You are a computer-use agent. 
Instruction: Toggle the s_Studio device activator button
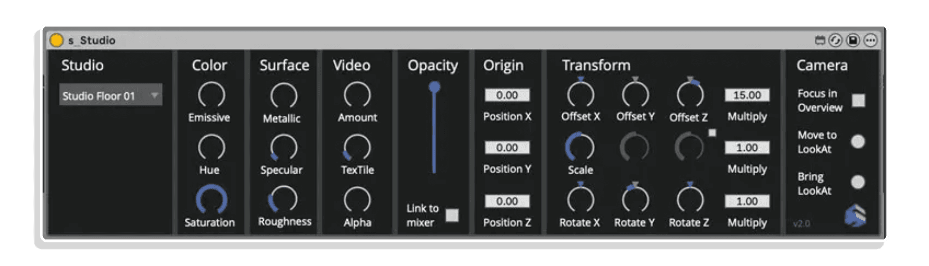[57, 40]
